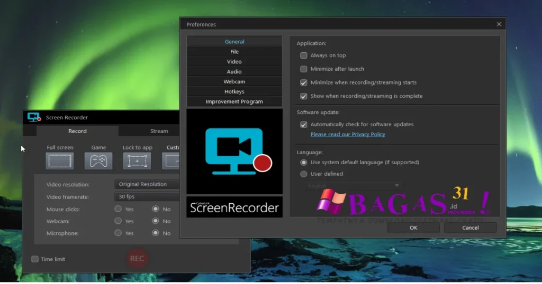
Task: Open the Stream tab
Action: [x=159, y=131]
